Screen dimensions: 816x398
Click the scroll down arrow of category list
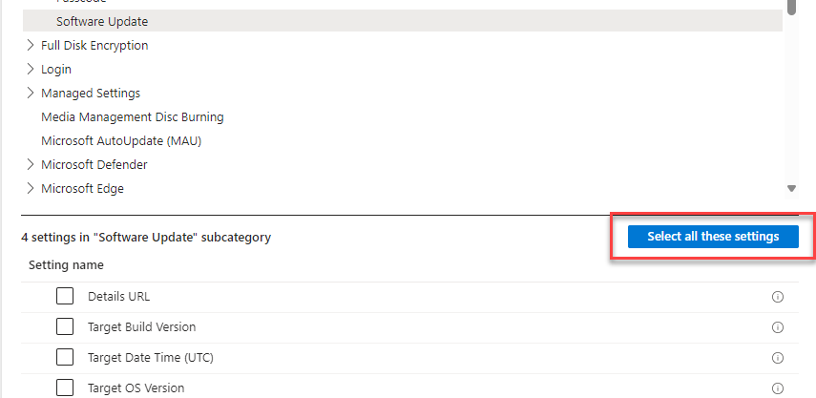[791, 189]
